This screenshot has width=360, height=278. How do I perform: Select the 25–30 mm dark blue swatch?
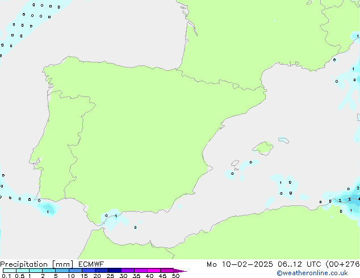pyautogui.click(x=114, y=271)
